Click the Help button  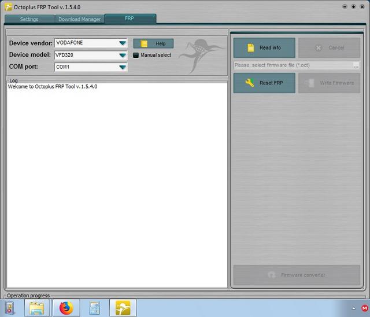pos(153,43)
